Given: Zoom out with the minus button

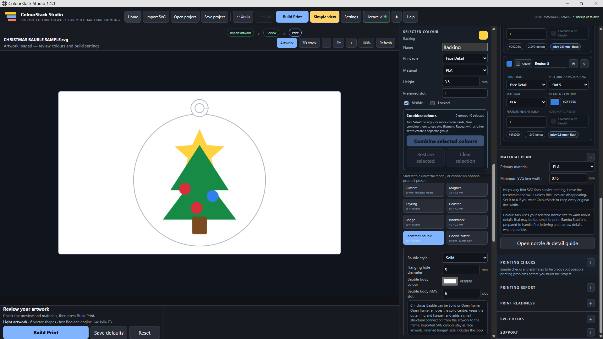Looking at the screenshot, I should [326, 43].
